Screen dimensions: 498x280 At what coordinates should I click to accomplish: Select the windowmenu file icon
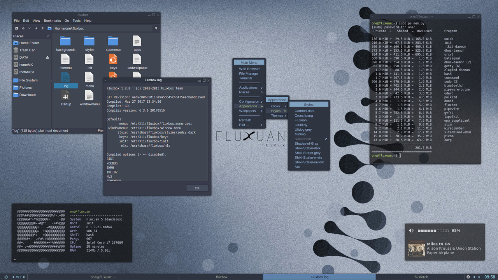89,95
